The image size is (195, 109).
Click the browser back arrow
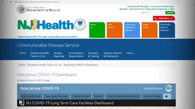(3, 2)
